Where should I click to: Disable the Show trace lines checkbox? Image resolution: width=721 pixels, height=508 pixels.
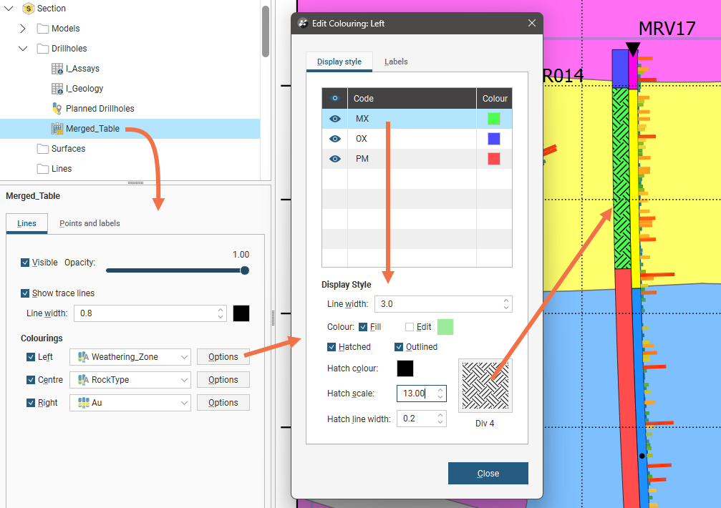tap(26, 293)
